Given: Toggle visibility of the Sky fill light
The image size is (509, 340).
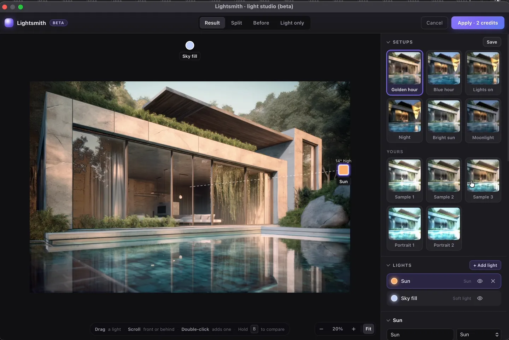Looking at the screenshot, I should [480, 298].
